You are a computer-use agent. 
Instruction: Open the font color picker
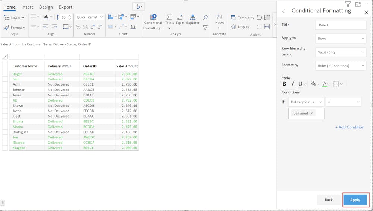point(325,84)
